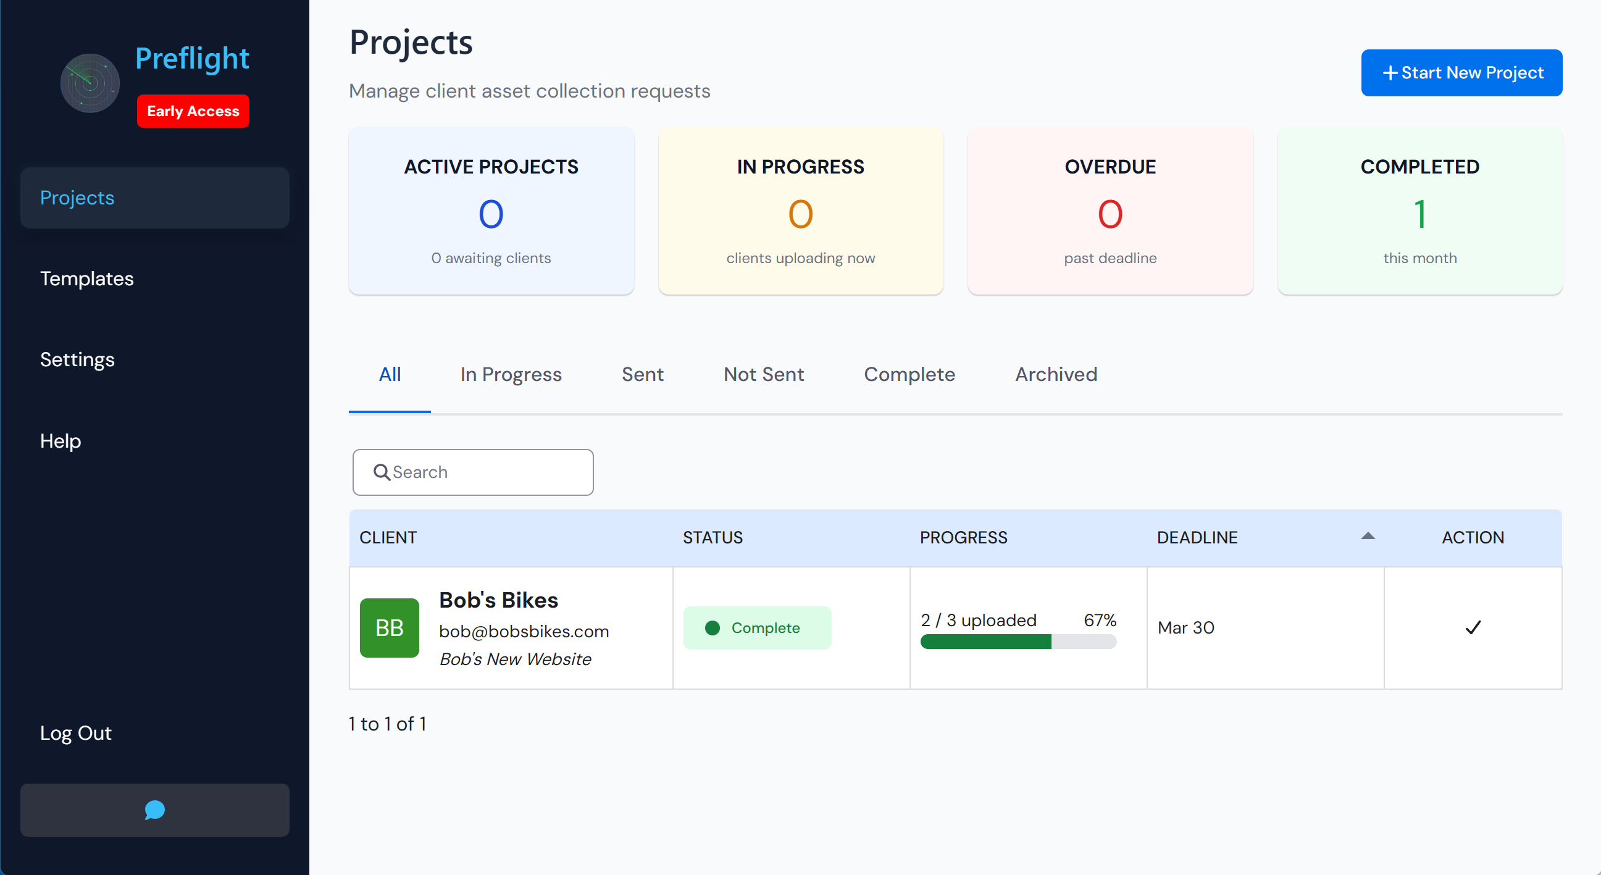
Task: Click the BB avatar for Bob's Bikes
Action: click(390, 627)
